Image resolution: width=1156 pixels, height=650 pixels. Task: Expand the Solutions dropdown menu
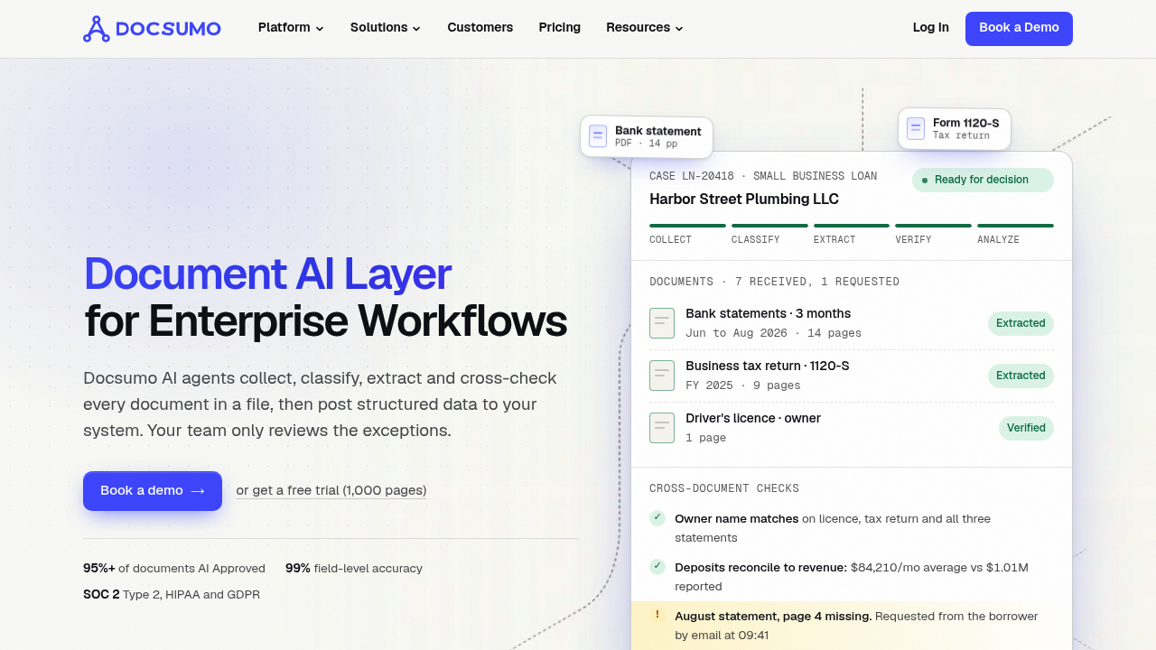(x=386, y=28)
